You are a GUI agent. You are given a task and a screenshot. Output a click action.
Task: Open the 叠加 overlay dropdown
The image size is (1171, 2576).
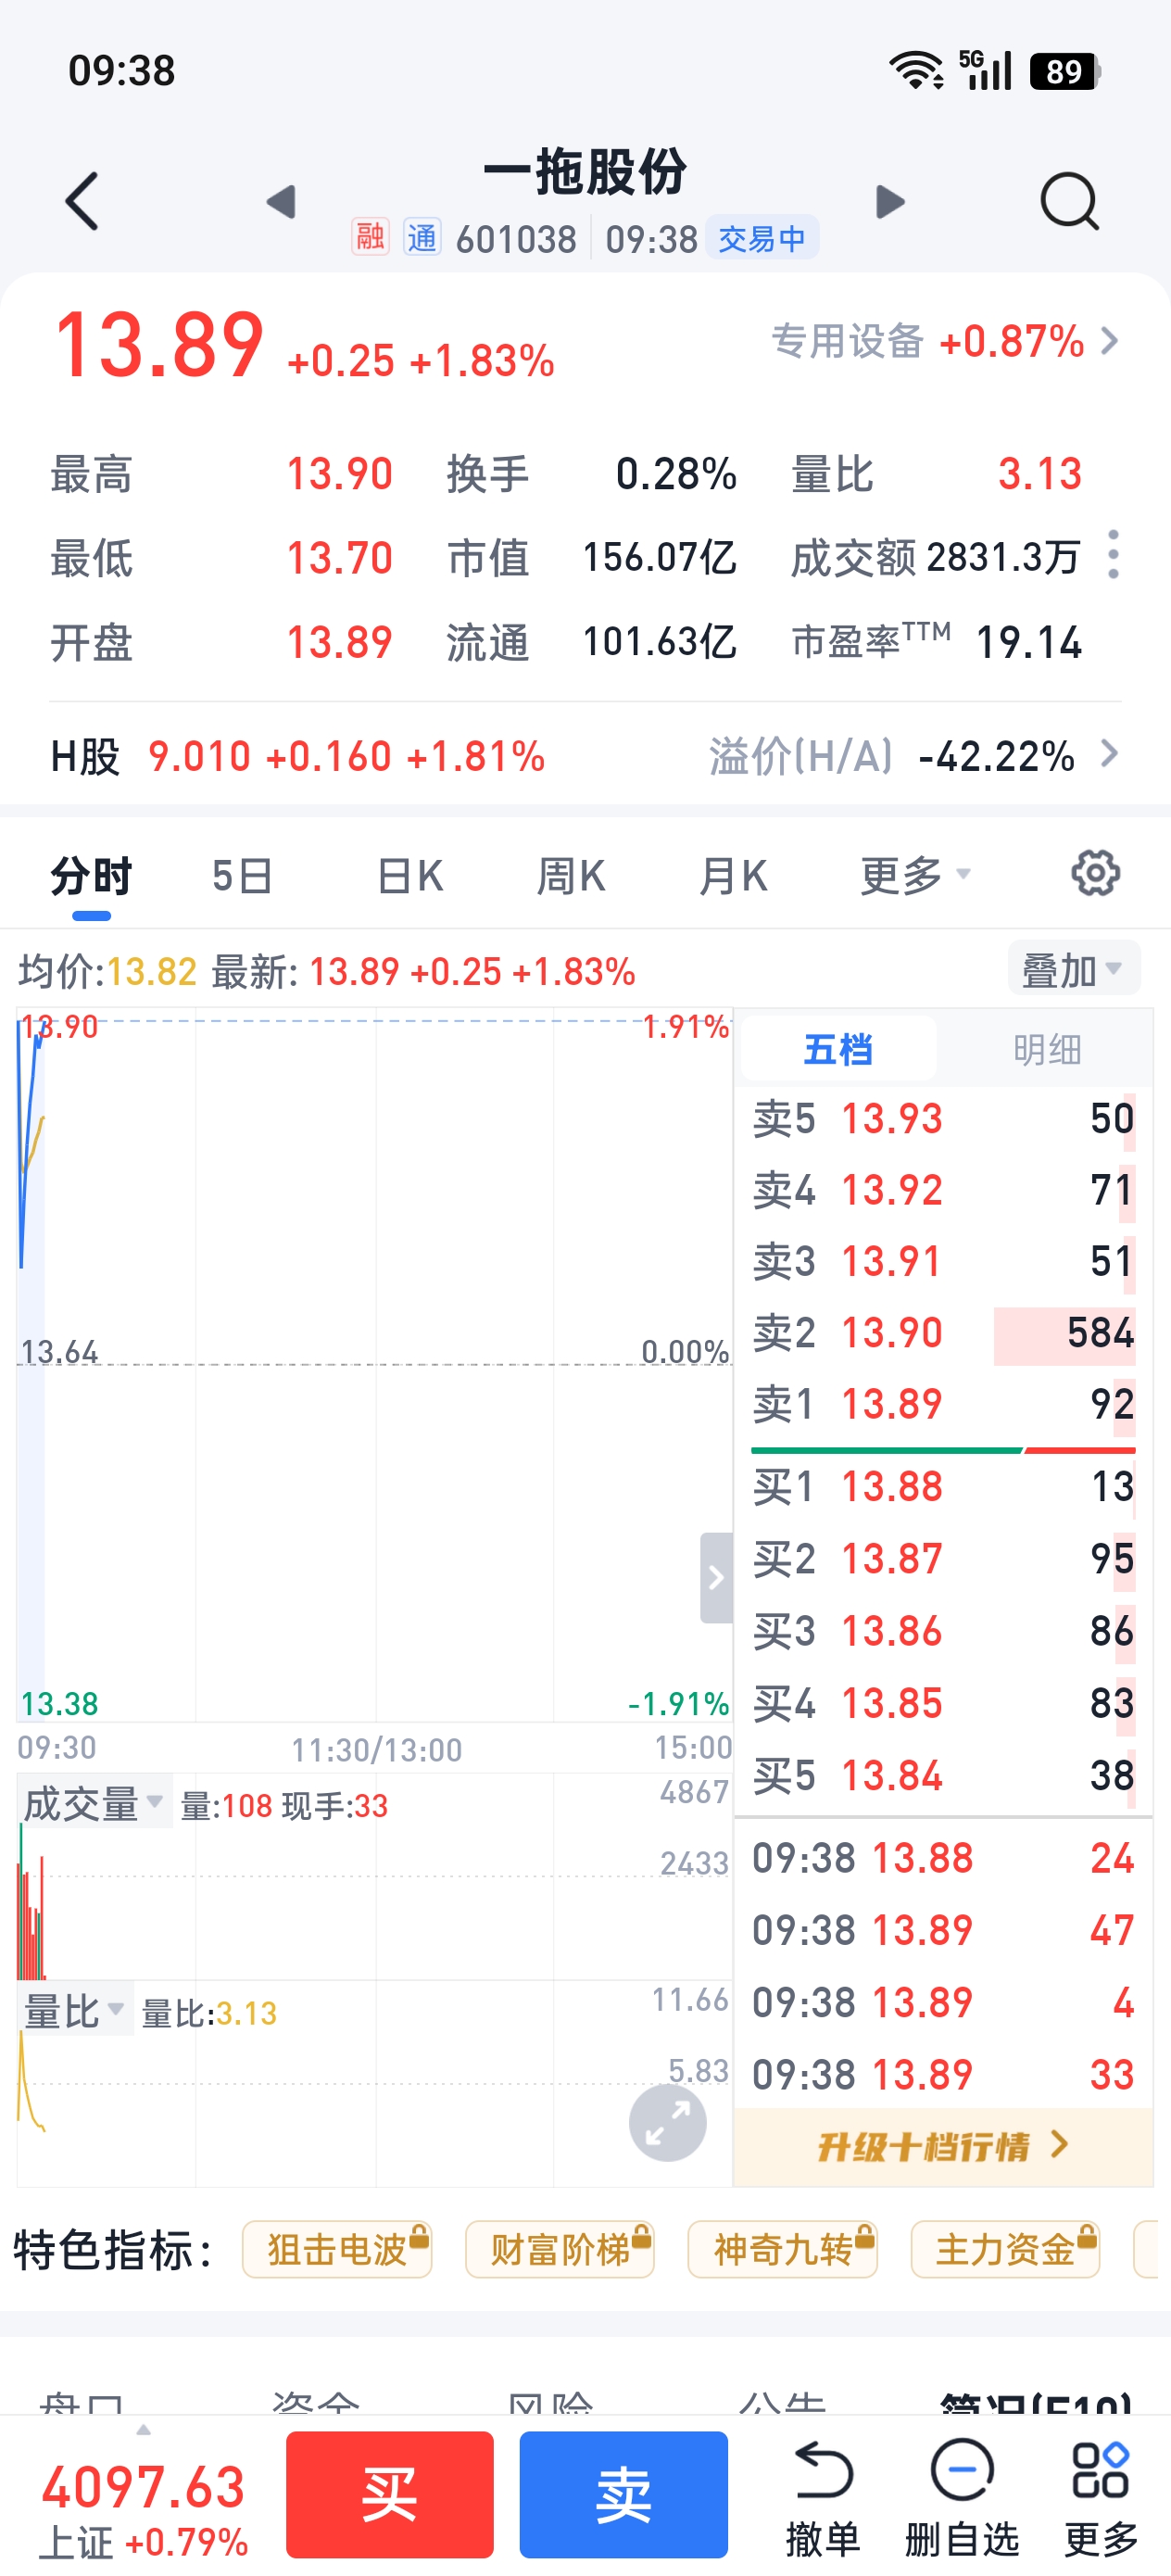coord(1072,970)
